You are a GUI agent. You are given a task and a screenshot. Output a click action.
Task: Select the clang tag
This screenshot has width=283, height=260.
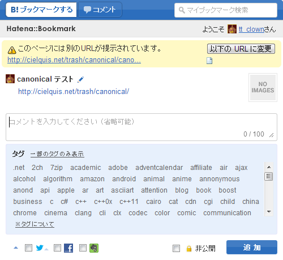pyautogui.click(x=83, y=213)
